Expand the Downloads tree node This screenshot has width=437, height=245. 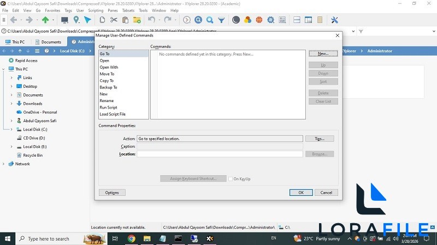pos(11,104)
